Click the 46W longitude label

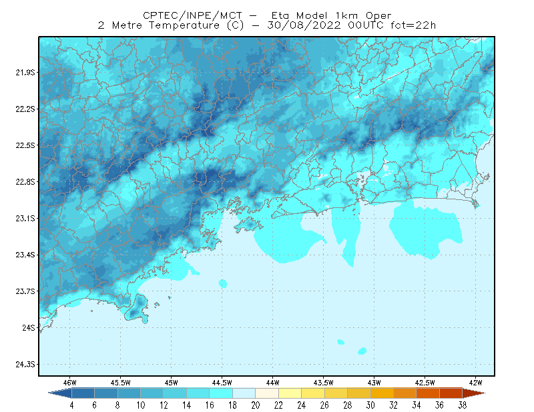point(70,383)
